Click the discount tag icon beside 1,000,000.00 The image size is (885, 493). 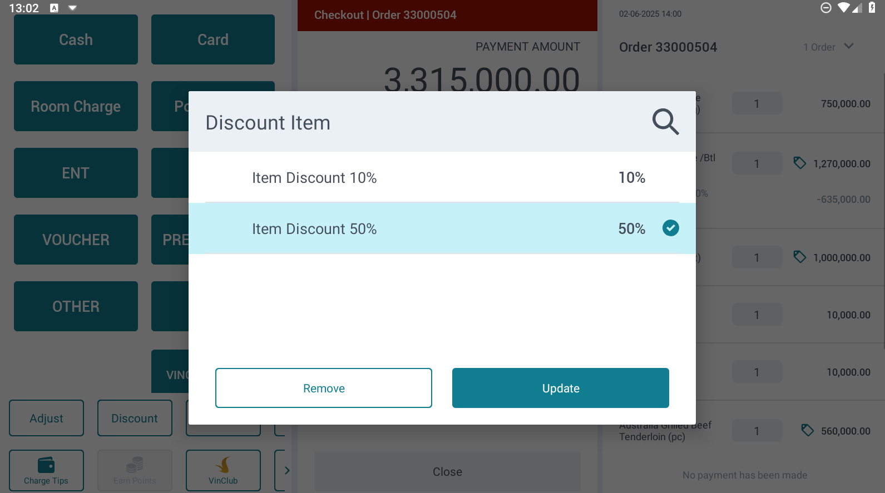[799, 257]
